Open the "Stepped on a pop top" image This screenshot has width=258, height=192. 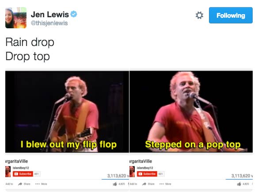[191, 111]
